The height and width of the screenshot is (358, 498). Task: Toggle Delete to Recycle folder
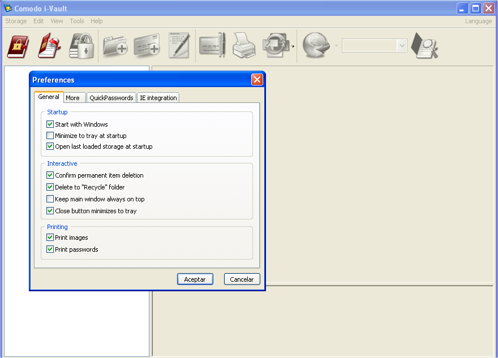tap(50, 187)
